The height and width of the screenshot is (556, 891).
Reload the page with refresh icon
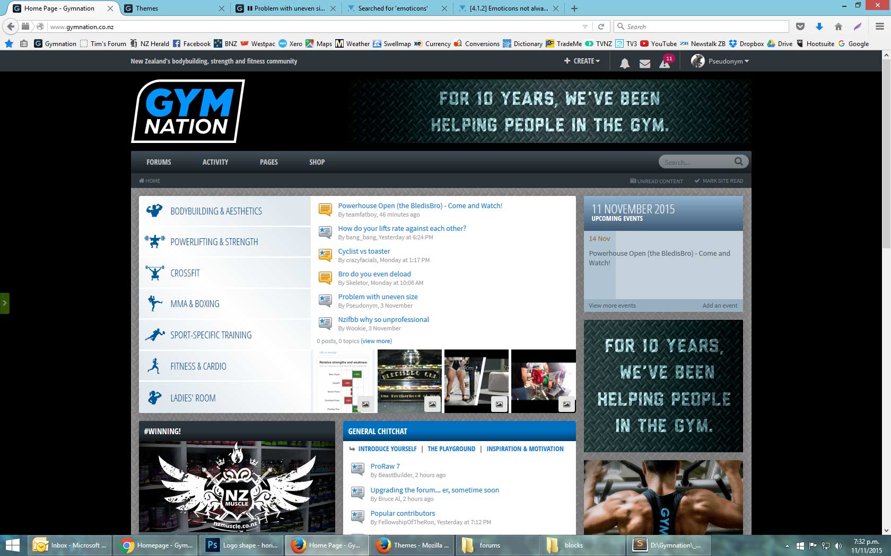[601, 26]
